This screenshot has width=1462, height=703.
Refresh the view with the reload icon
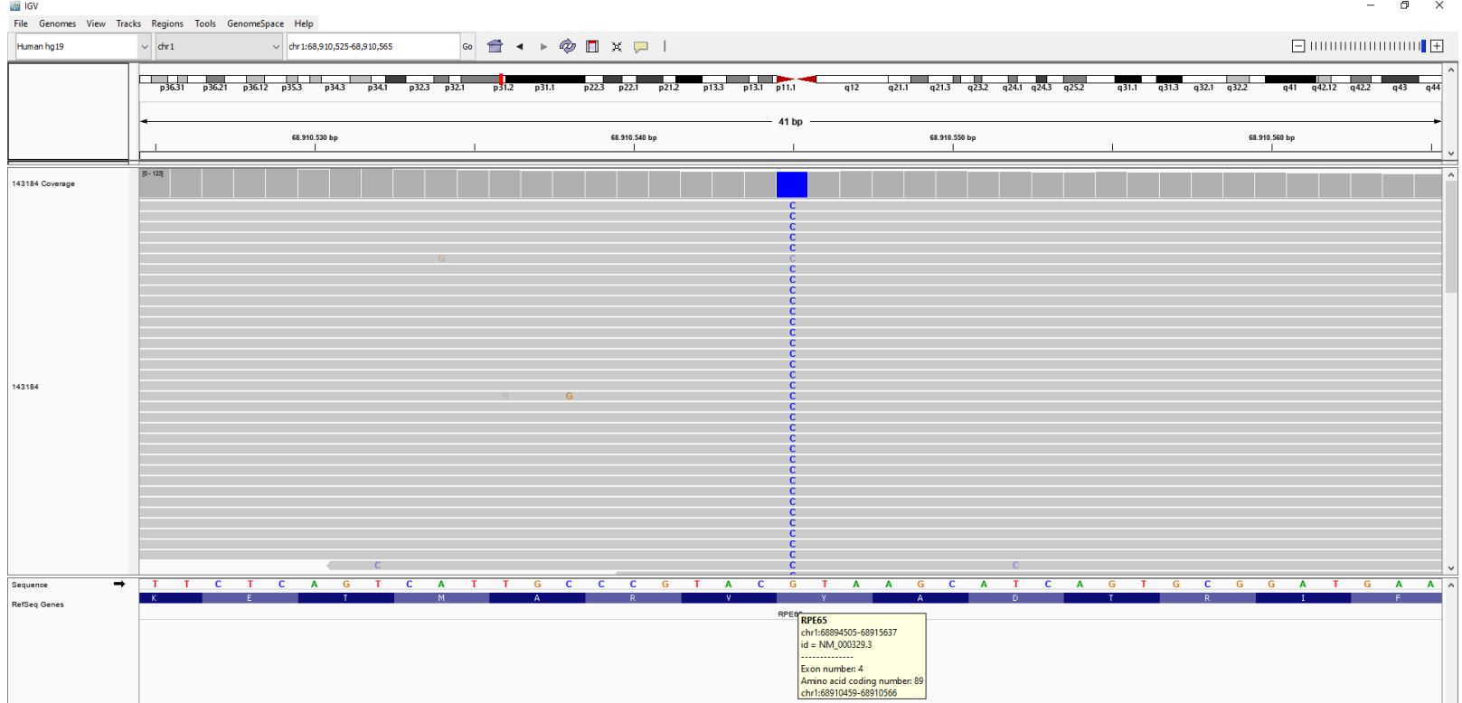point(568,46)
